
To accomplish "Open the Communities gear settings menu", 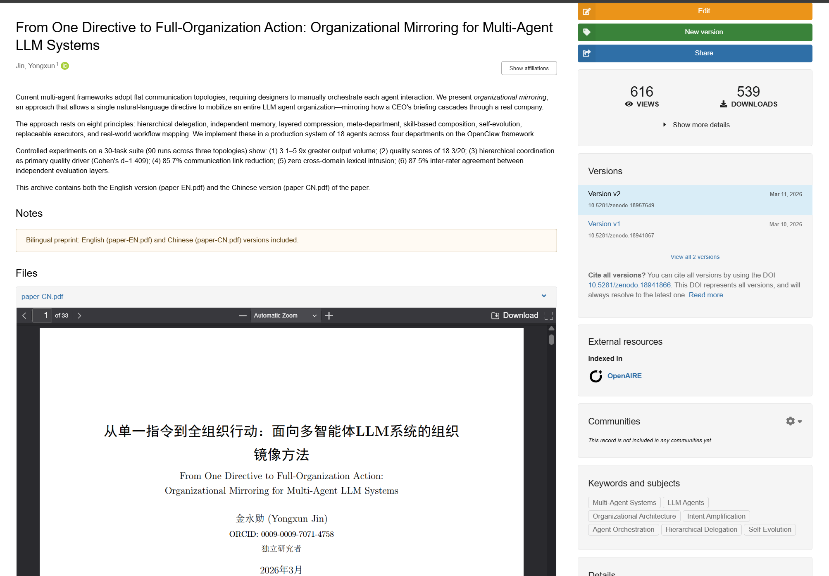I will (x=794, y=421).
